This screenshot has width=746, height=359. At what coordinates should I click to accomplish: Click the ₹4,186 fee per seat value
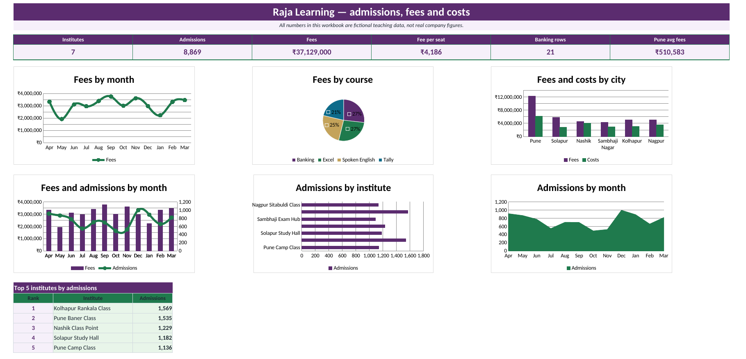pyautogui.click(x=431, y=52)
